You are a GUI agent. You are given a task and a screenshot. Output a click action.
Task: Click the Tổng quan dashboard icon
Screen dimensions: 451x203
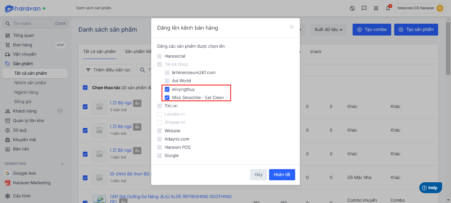tap(7, 36)
